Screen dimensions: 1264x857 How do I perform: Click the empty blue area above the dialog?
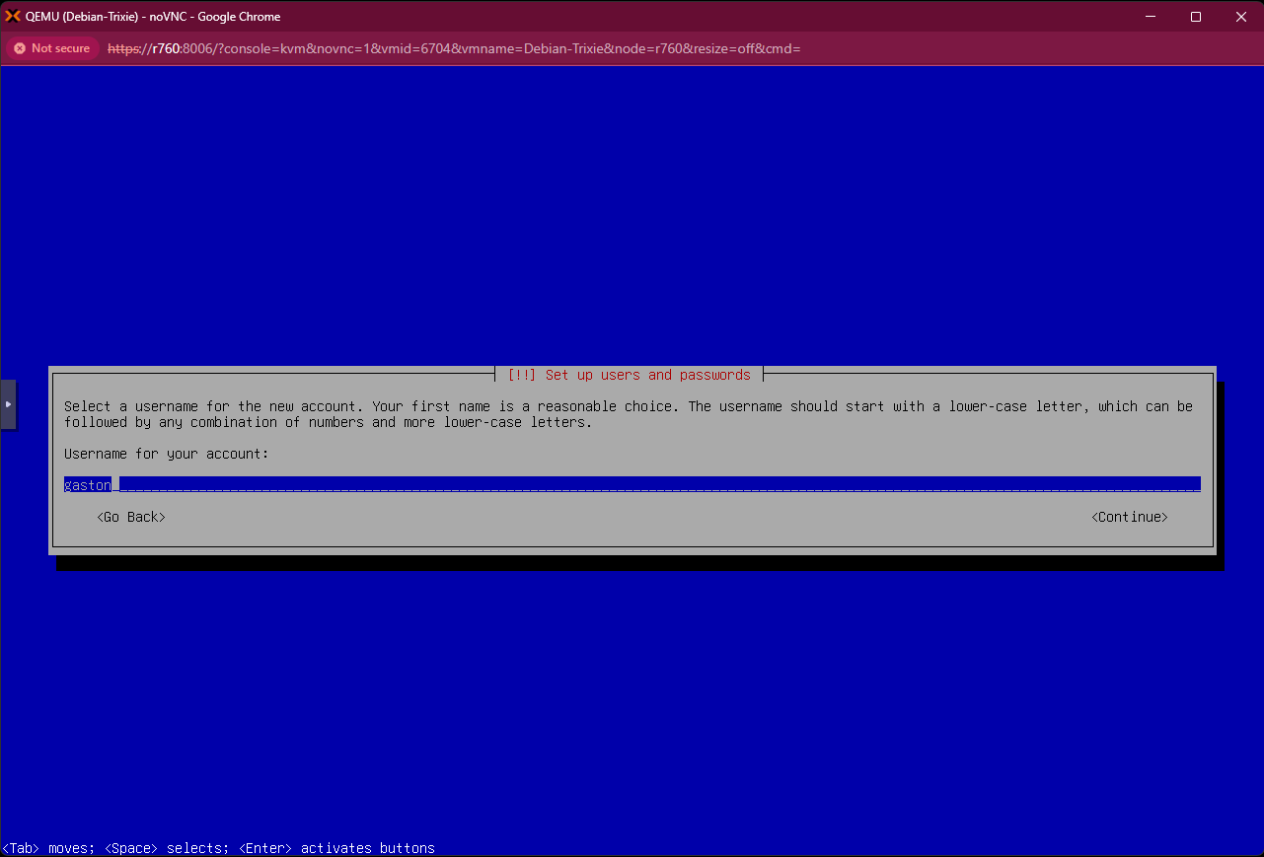[632, 217]
